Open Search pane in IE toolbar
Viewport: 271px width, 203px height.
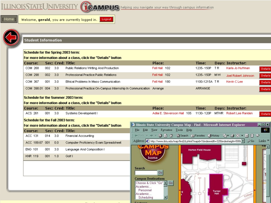click(182, 136)
